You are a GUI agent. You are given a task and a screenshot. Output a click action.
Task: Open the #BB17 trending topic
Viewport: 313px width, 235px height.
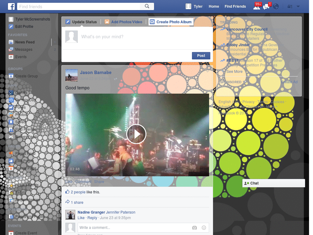tap(232, 61)
